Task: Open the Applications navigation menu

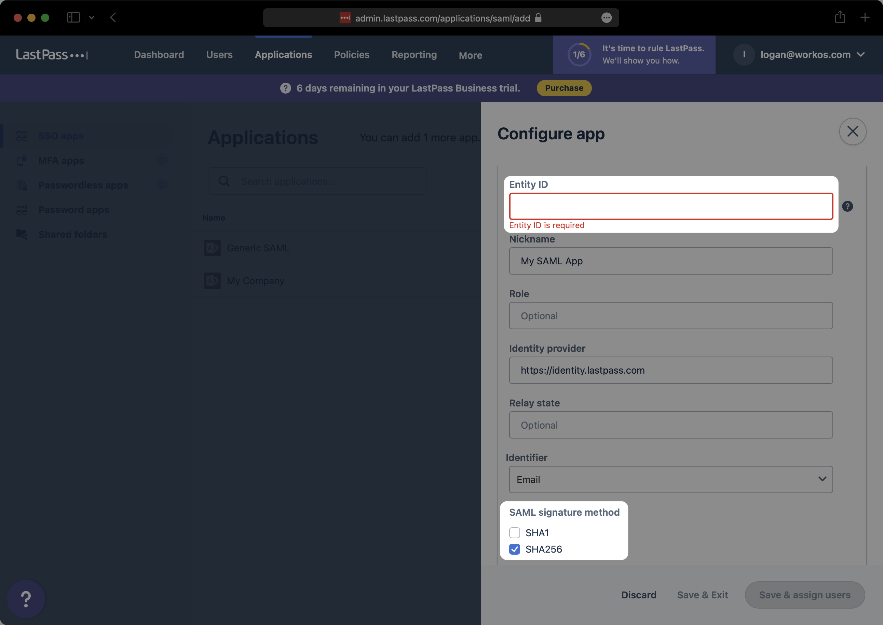Action: (283, 54)
